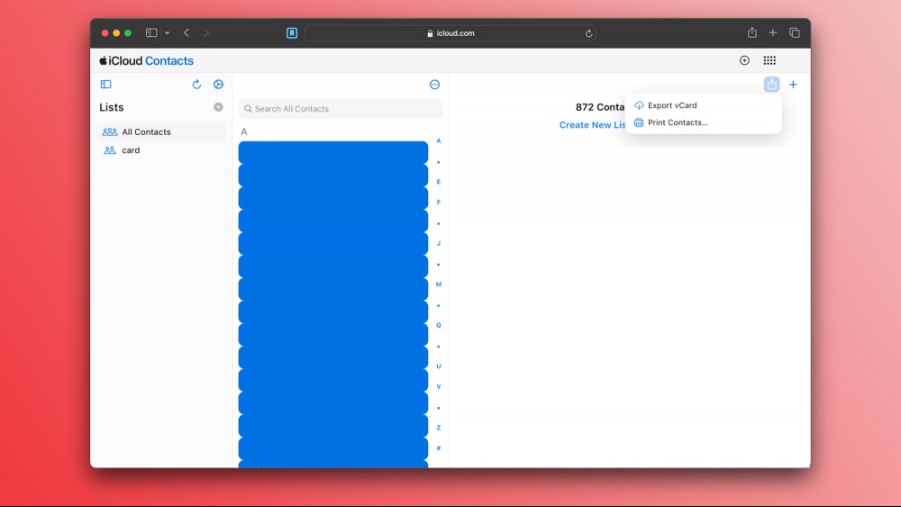Add a new contact with the plus button

(793, 85)
